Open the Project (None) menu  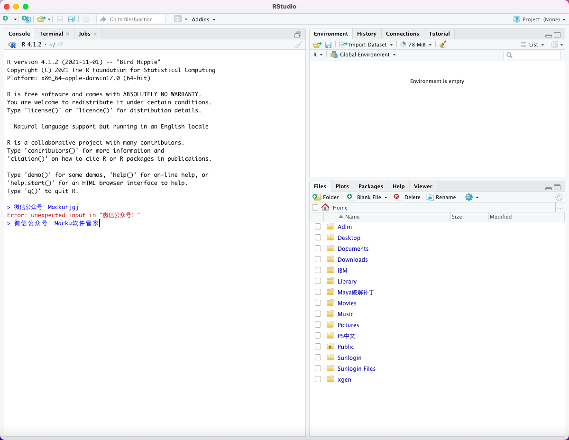(x=539, y=19)
